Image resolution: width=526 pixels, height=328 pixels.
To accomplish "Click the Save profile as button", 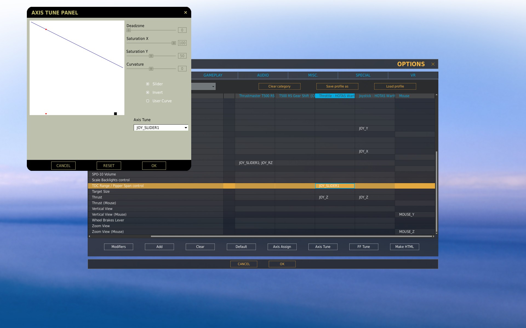I will pos(337,86).
